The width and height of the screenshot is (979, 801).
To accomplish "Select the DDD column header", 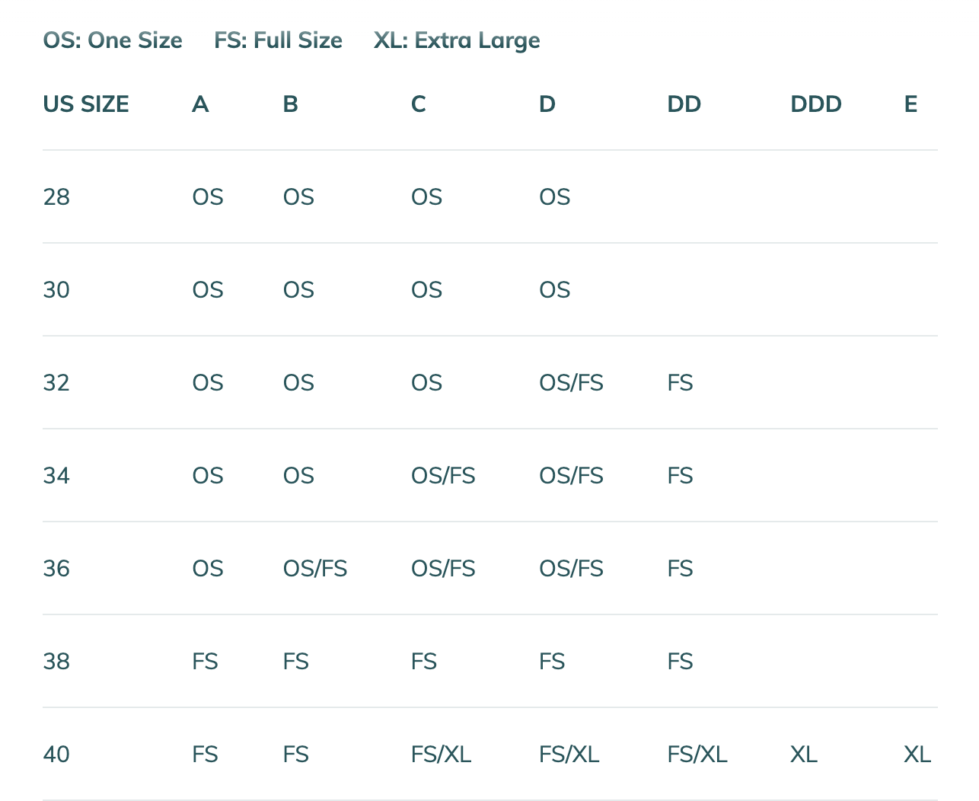I will (x=816, y=104).
